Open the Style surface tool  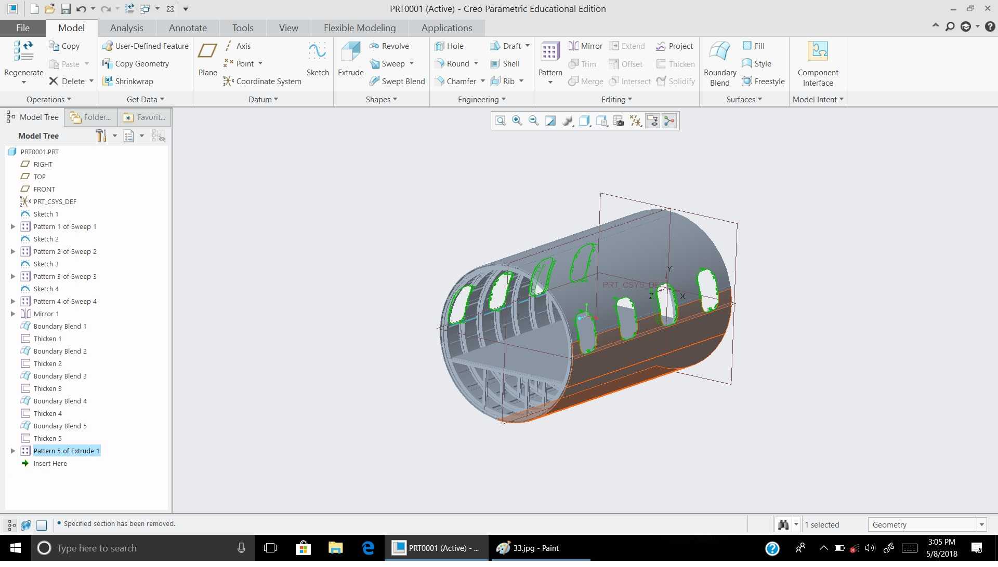click(756, 63)
